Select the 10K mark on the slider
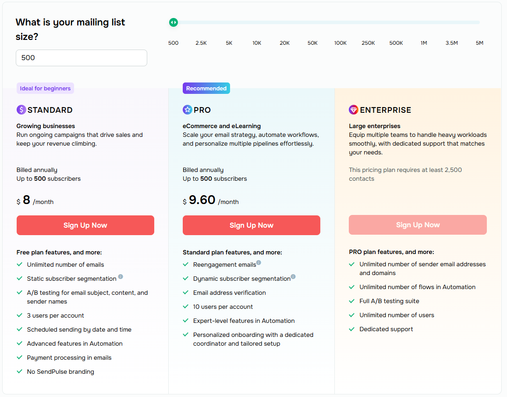This screenshot has height=397, width=507. 257,43
